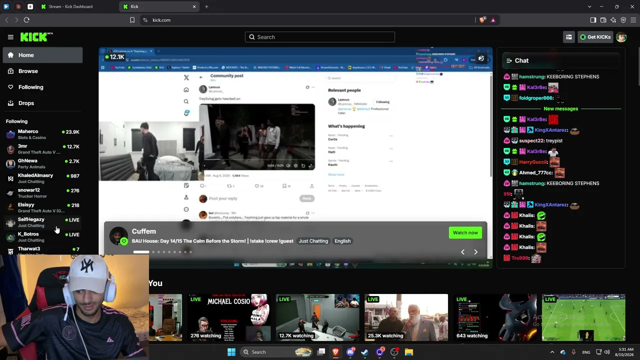The width and height of the screenshot is (640, 360).
Task: Show hidden system tray icons
Action: click(552, 352)
